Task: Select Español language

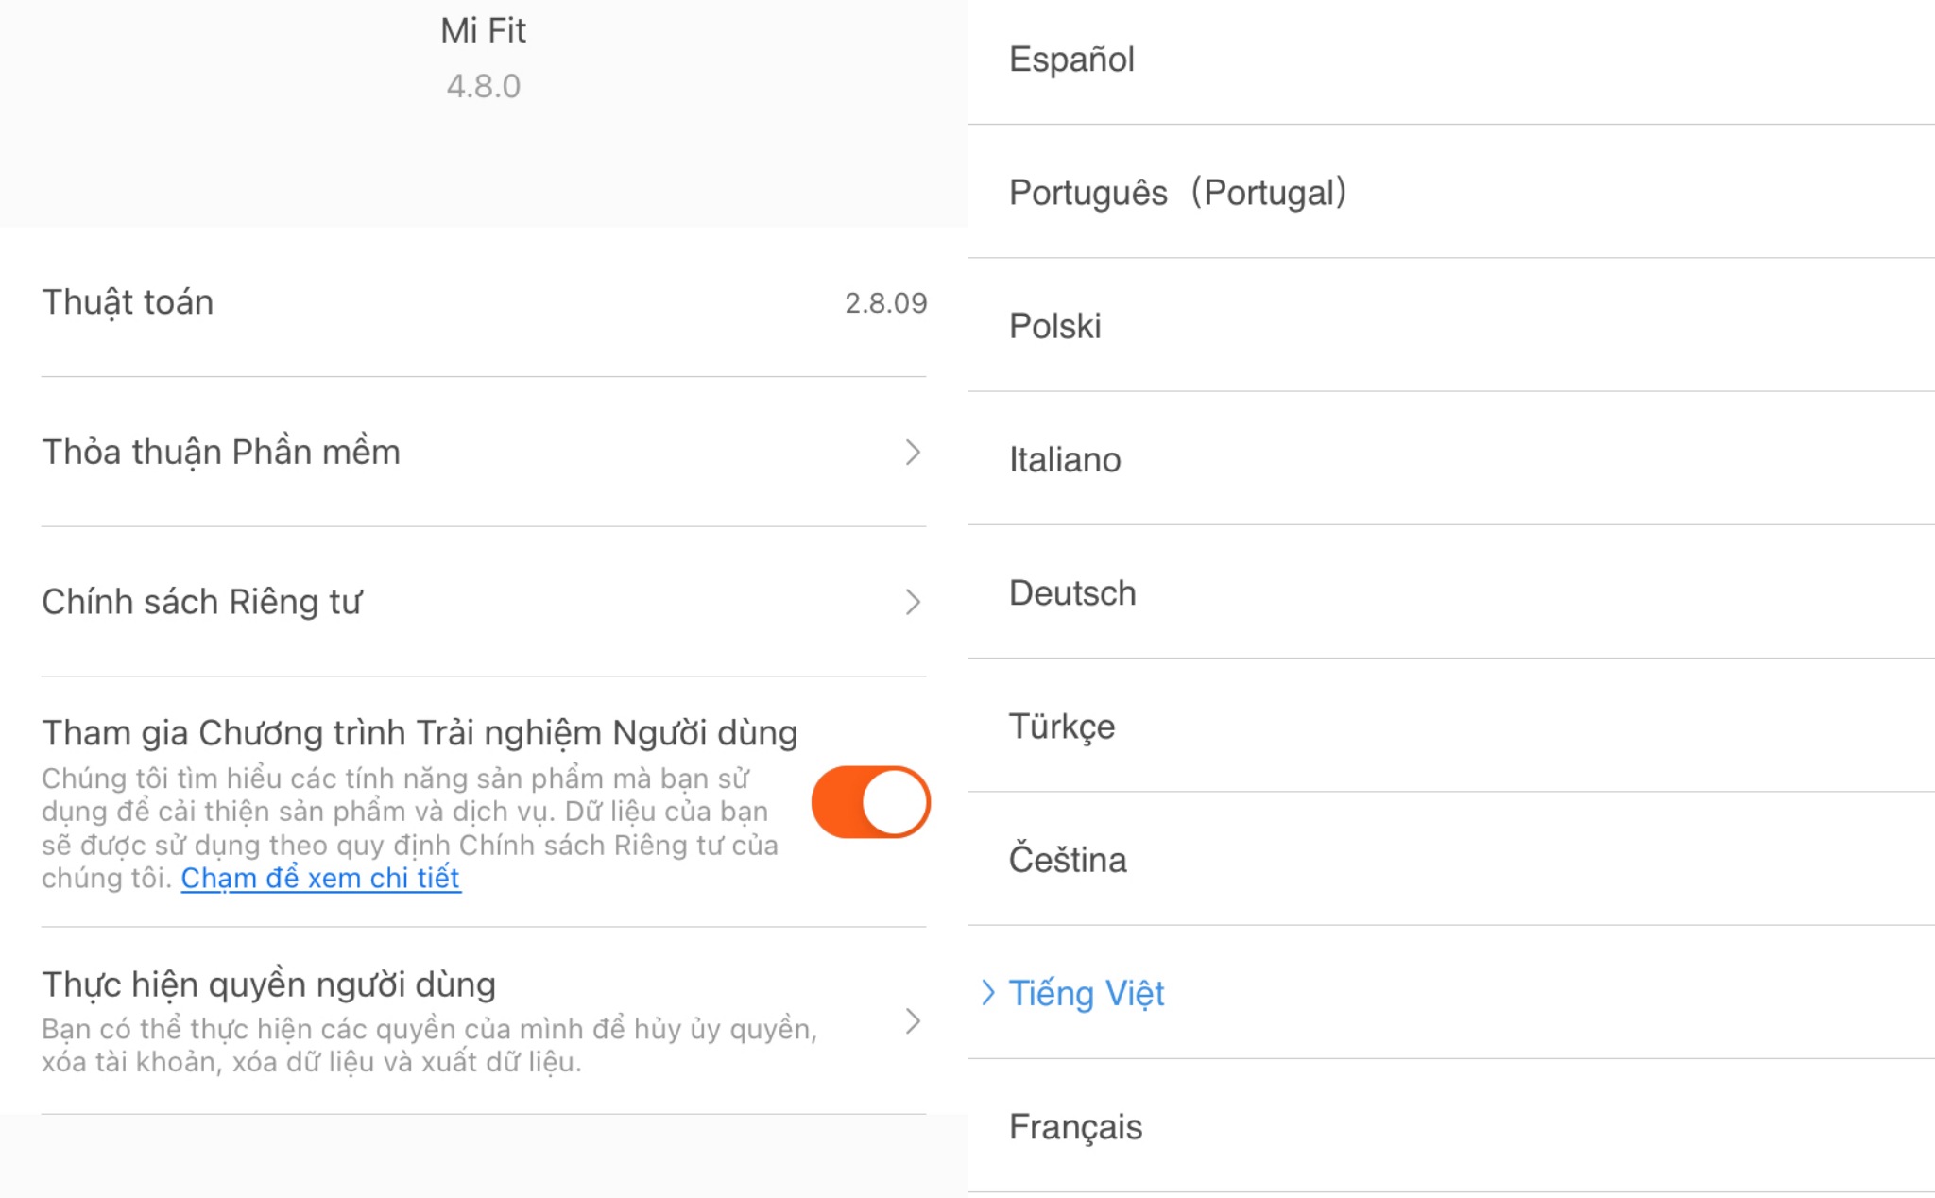Action: pyautogui.click(x=1451, y=60)
